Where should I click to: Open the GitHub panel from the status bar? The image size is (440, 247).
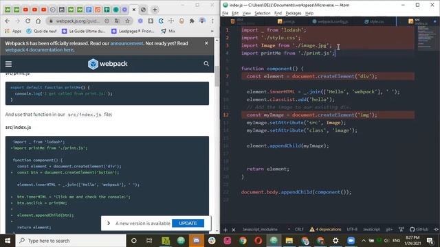[x=419, y=229]
